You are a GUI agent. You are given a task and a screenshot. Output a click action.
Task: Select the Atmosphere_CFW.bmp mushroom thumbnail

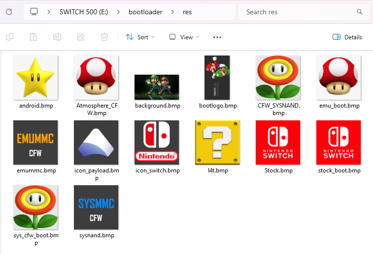point(96,78)
